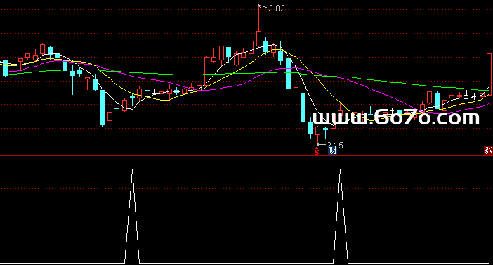The width and height of the screenshot is (493, 265).
Task: Select the 3.03 high price label
Action: point(277,8)
